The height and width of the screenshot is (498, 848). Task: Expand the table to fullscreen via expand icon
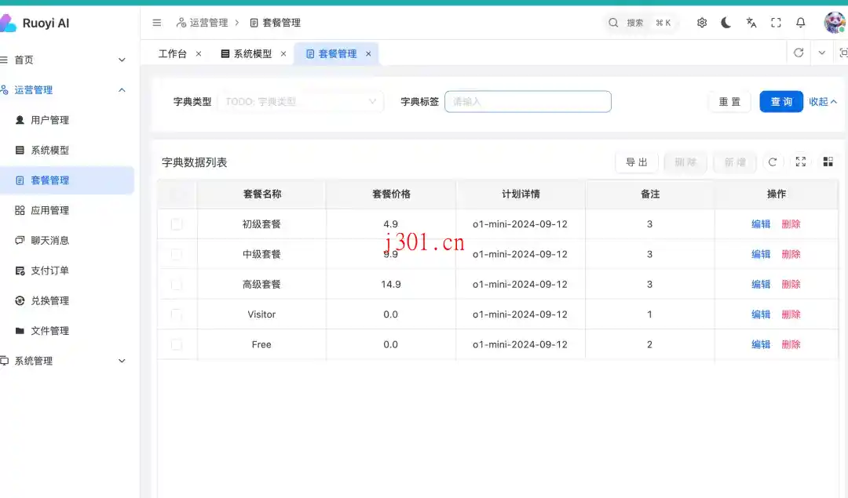tap(800, 162)
